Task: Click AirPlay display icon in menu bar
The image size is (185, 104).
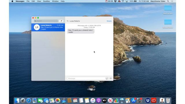Action: [127, 1]
